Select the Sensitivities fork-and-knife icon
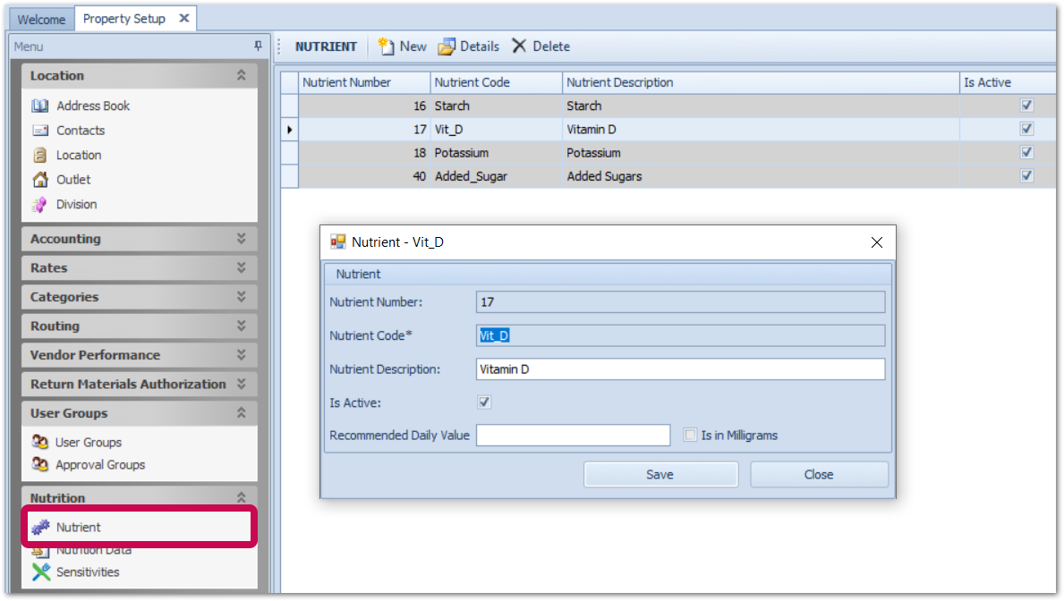The height and width of the screenshot is (601, 1064). [x=41, y=572]
